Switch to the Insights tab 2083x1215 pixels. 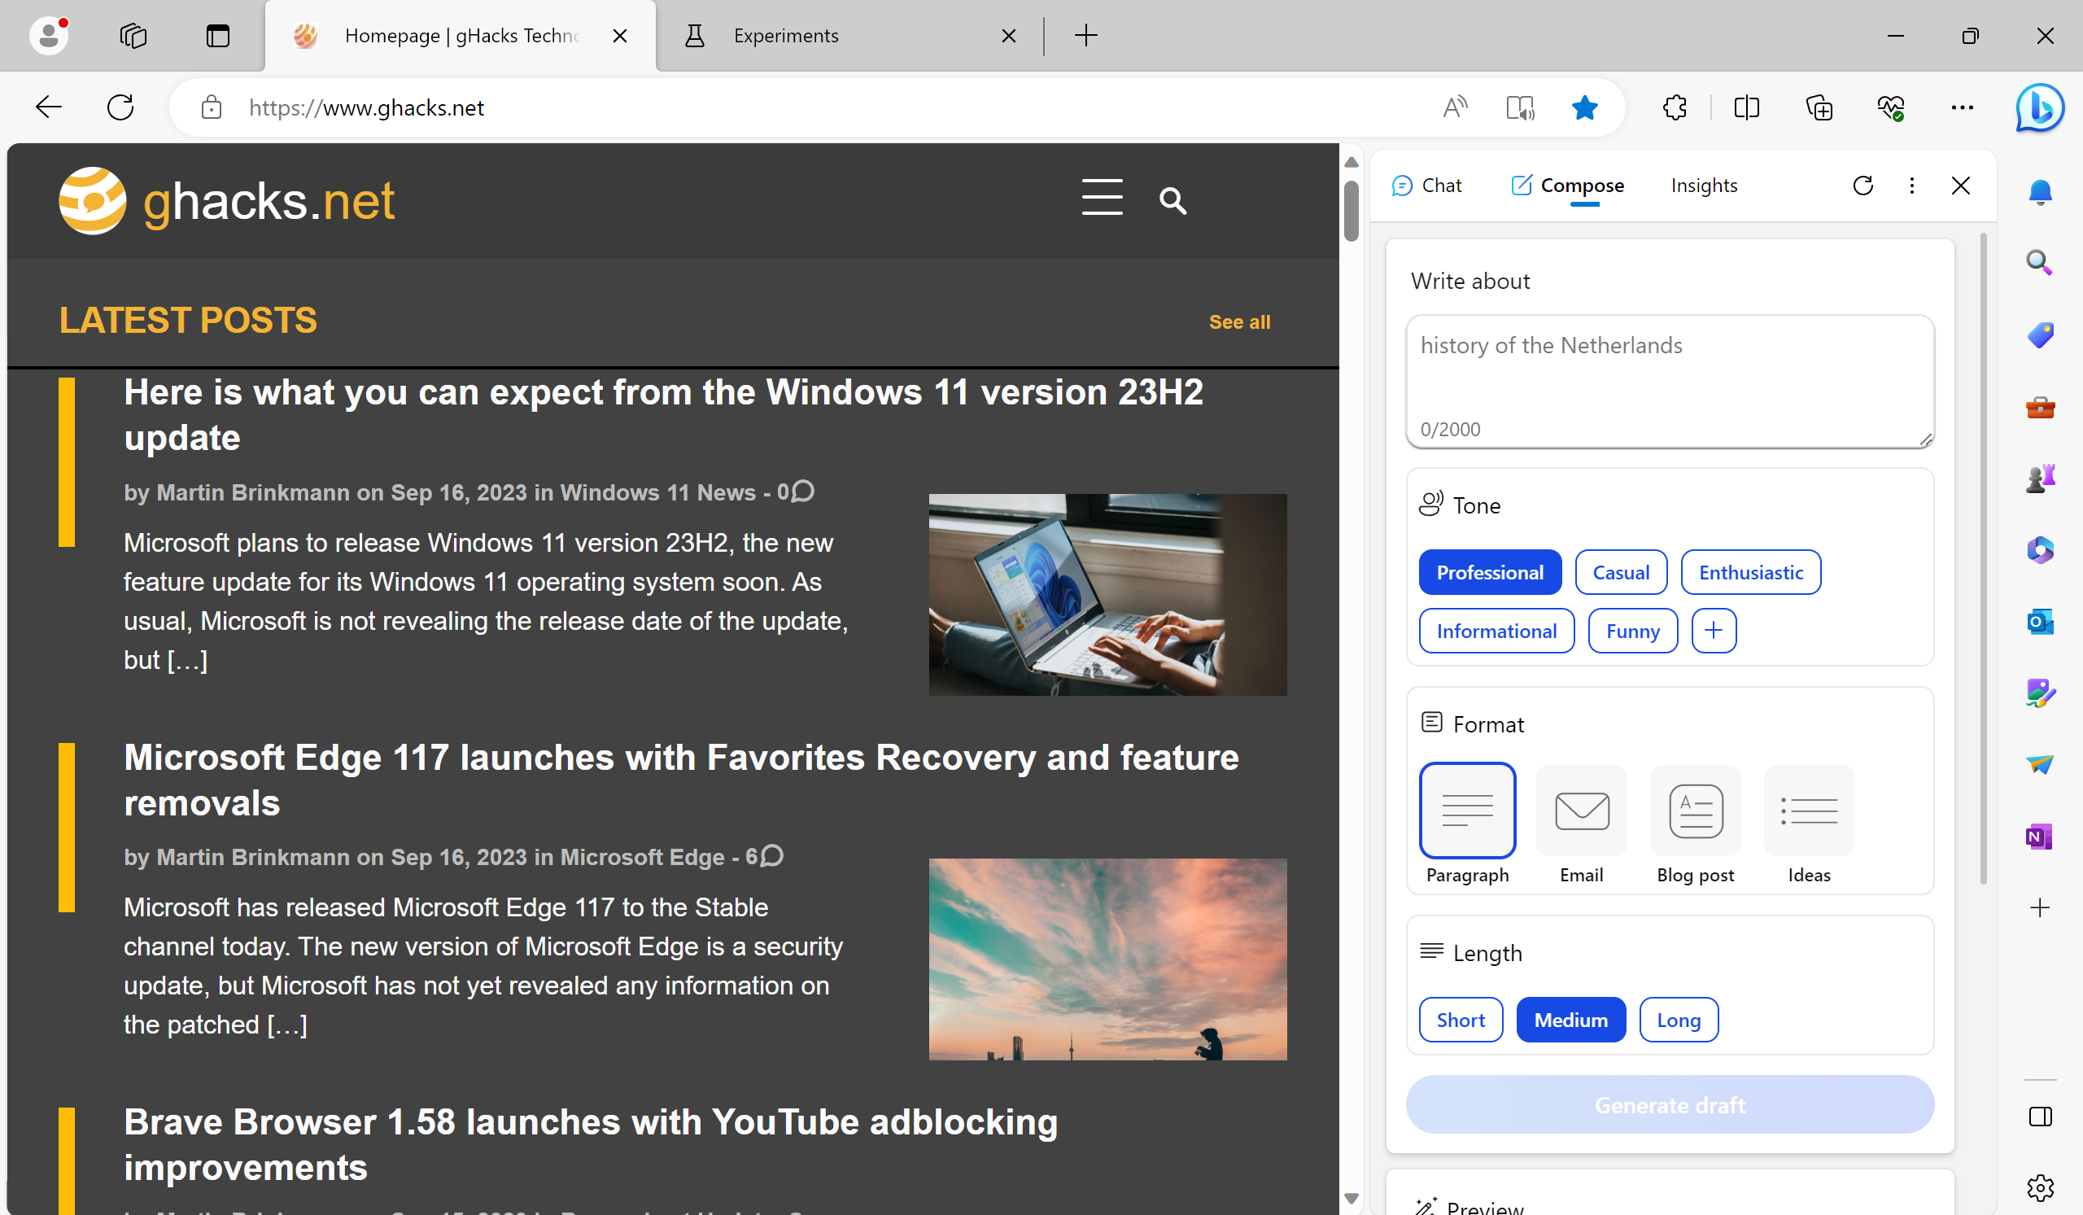tap(1704, 186)
